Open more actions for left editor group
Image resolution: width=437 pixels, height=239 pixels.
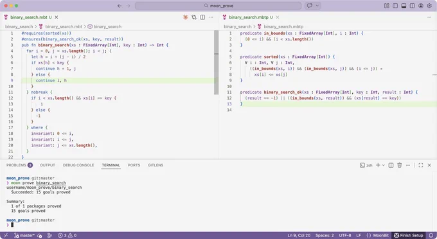pyautogui.click(x=211, y=17)
